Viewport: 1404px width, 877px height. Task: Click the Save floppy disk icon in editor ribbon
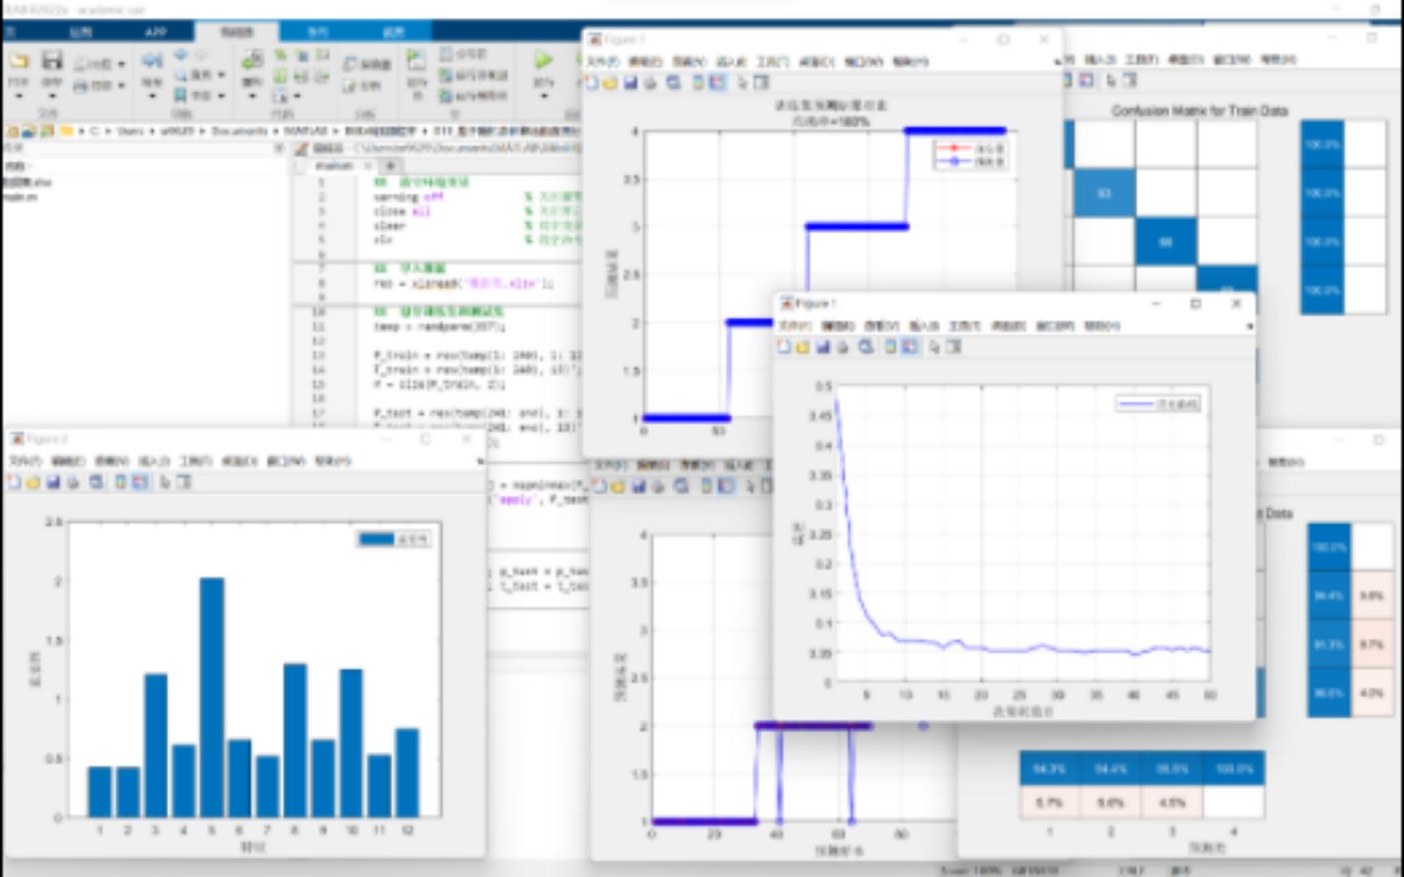coord(52,60)
